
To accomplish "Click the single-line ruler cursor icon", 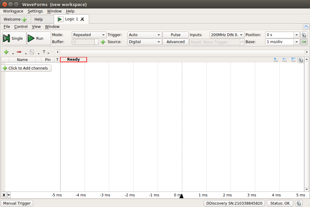I will point(284,59).
